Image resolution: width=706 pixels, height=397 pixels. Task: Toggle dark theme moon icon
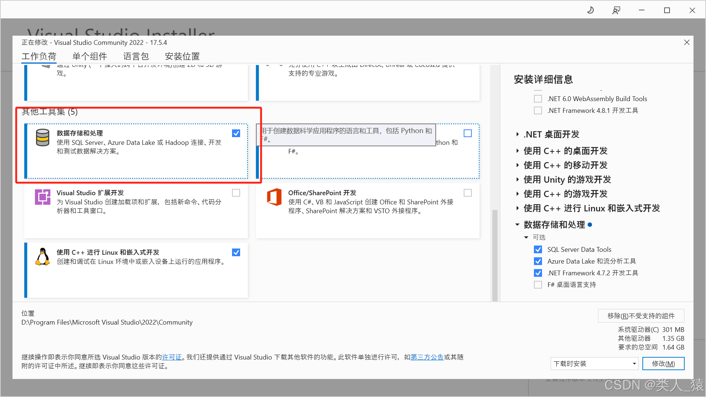point(591,10)
